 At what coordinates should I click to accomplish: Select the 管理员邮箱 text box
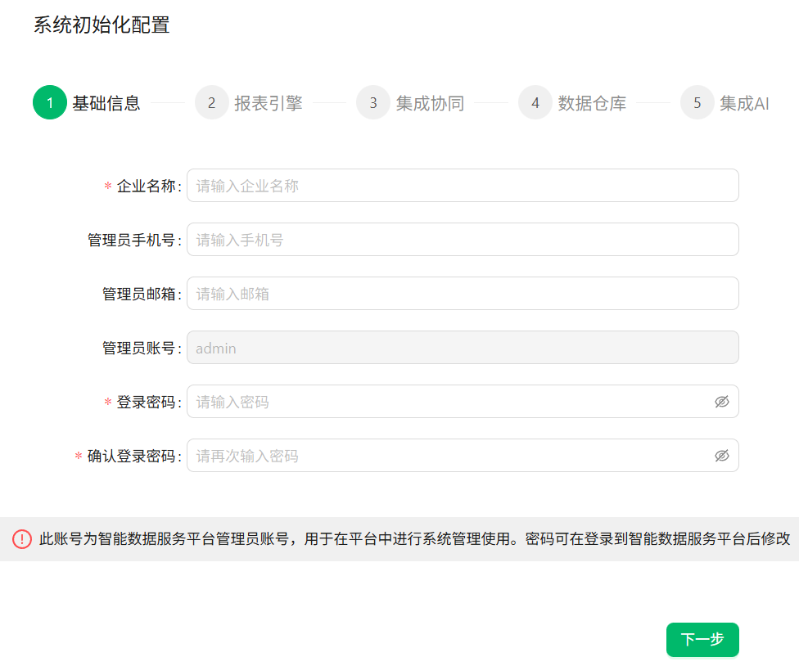click(463, 294)
